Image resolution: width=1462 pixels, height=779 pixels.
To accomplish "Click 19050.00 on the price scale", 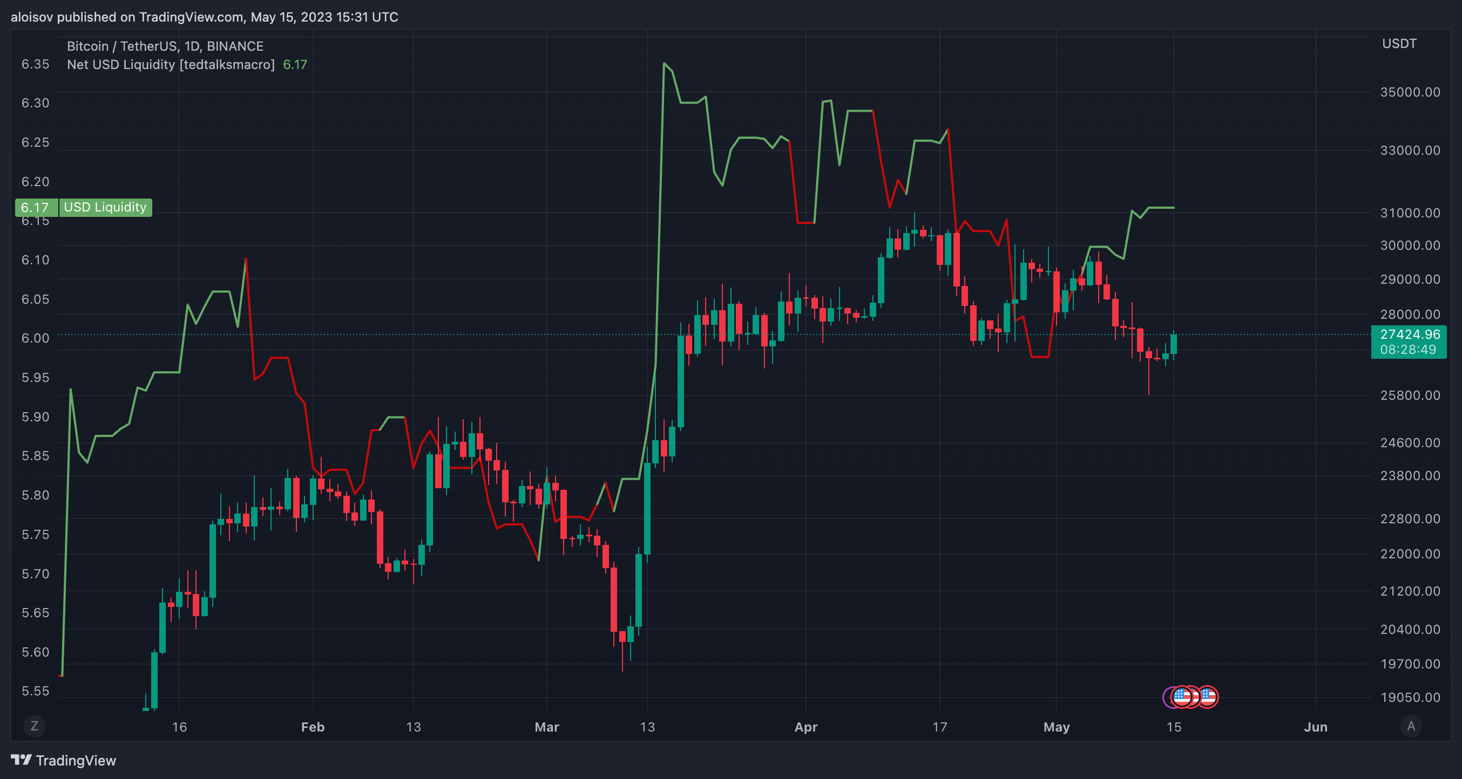I will pyautogui.click(x=1410, y=697).
